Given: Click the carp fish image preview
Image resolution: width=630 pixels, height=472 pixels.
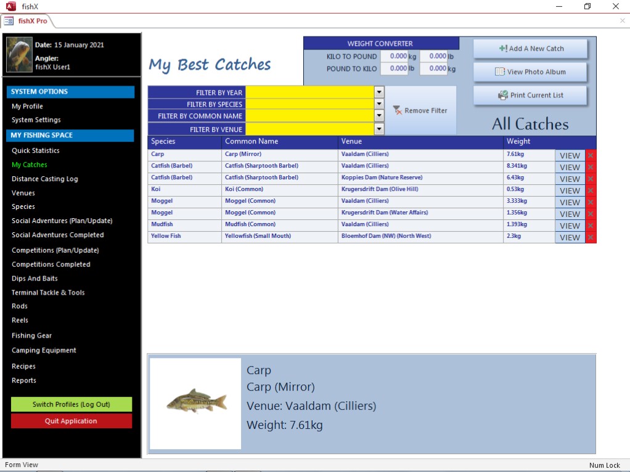Looking at the screenshot, I should (x=195, y=404).
